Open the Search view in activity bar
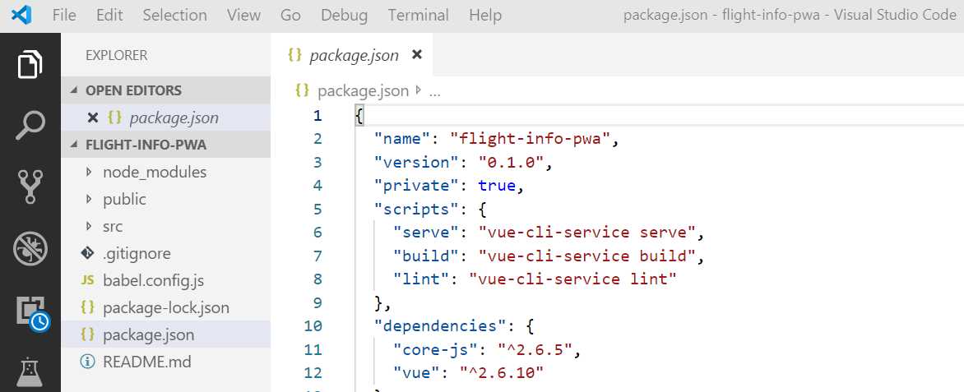The image size is (964, 392). pyautogui.click(x=30, y=126)
